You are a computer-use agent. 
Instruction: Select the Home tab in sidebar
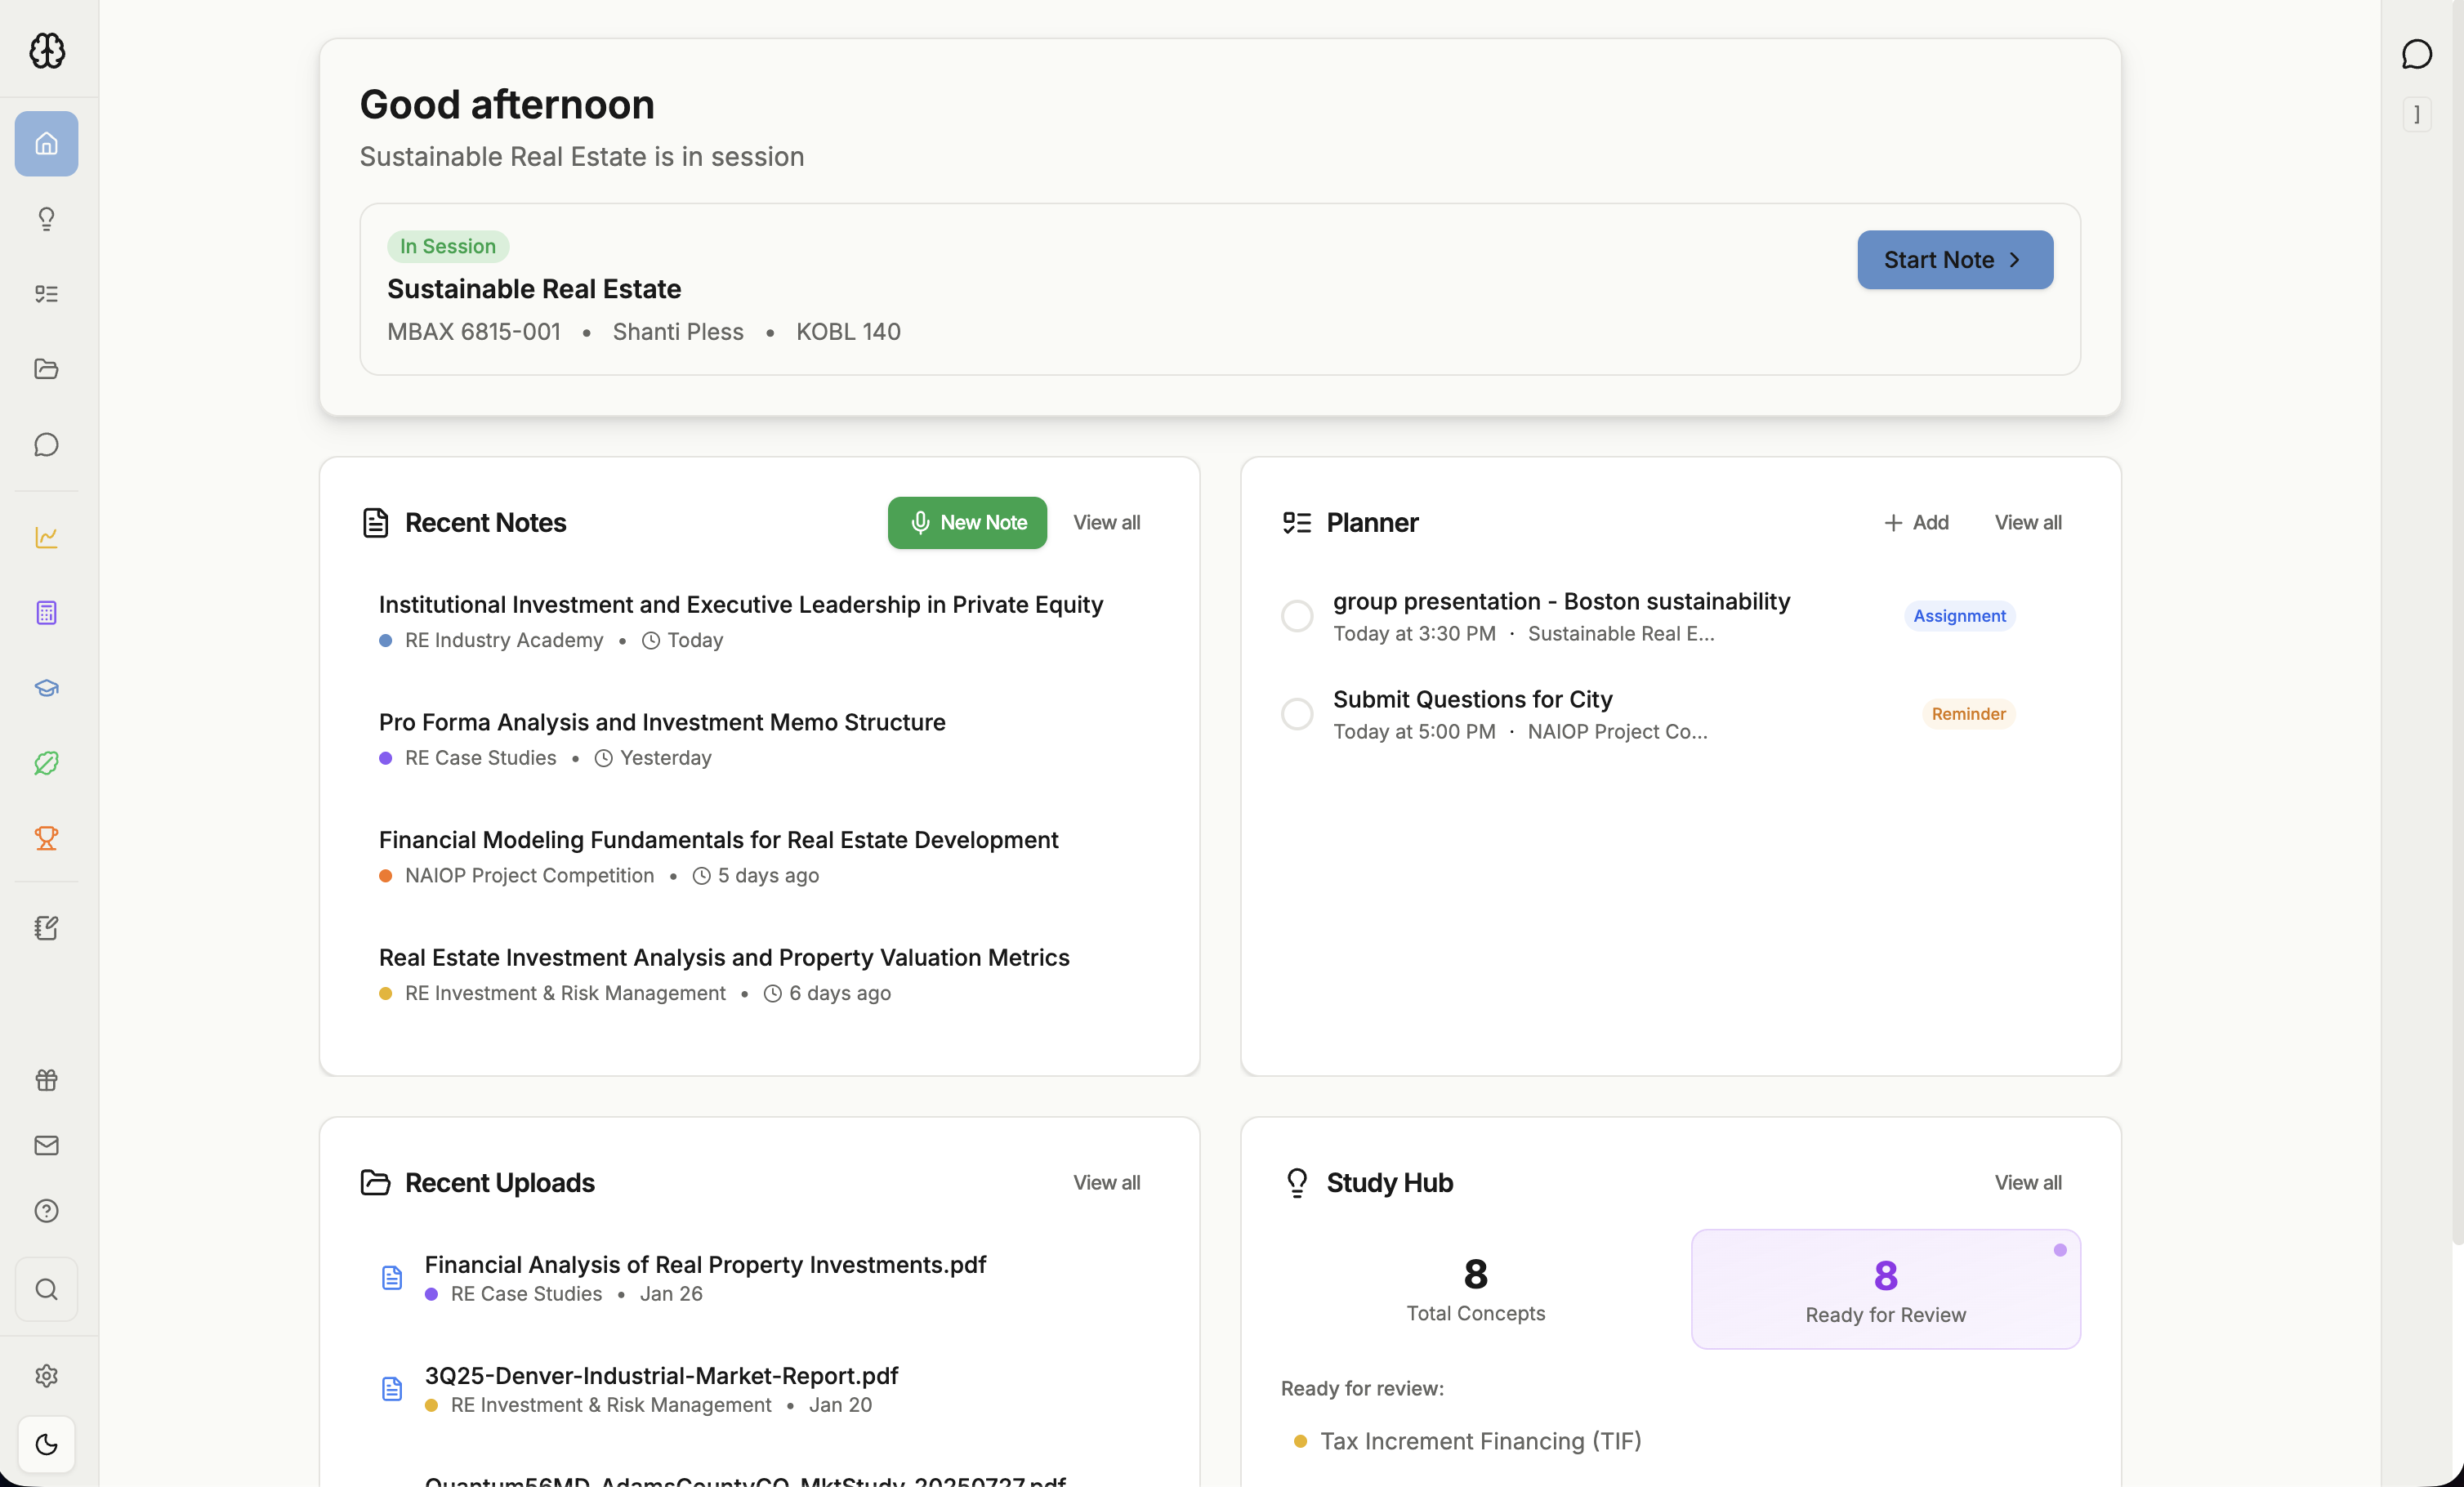point(46,144)
